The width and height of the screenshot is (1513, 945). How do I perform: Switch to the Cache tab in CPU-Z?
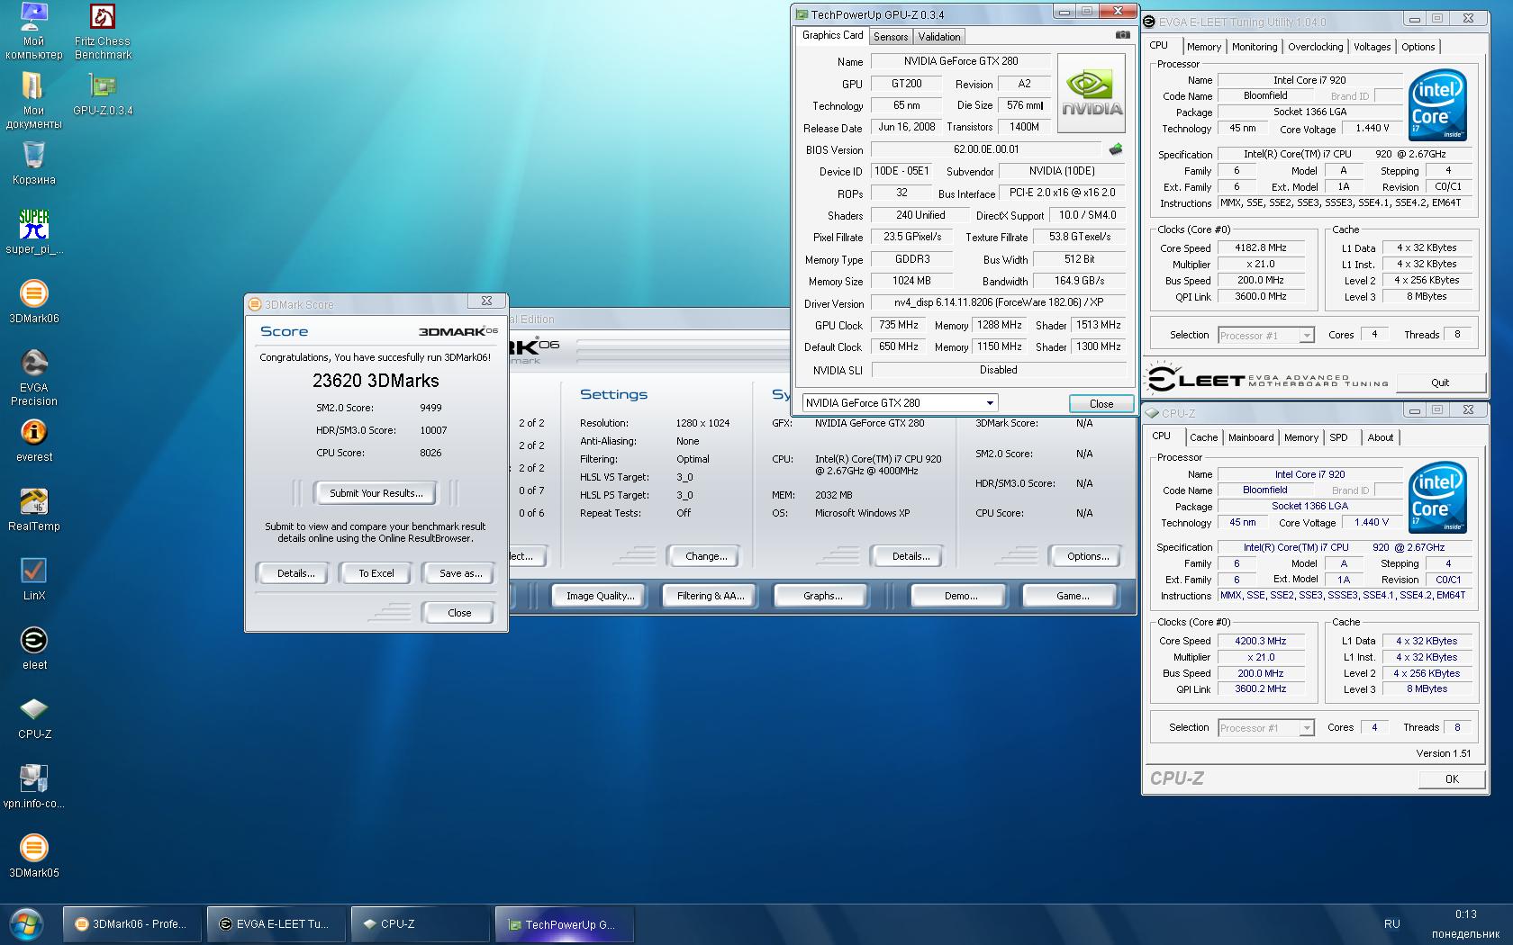[x=1203, y=437]
